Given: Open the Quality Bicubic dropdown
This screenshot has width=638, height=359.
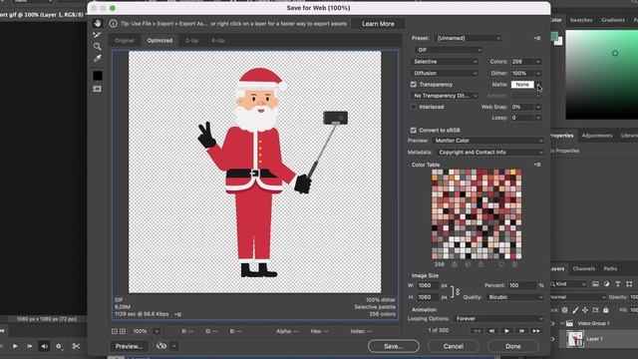Looking at the screenshot, I should pos(515,297).
